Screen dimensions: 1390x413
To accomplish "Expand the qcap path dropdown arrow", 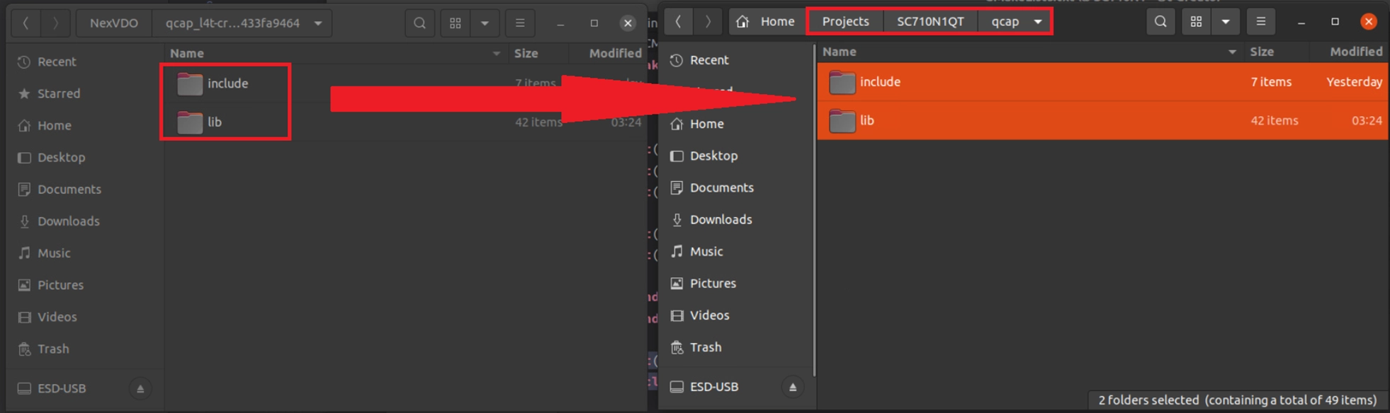I will pos(1038,22).
